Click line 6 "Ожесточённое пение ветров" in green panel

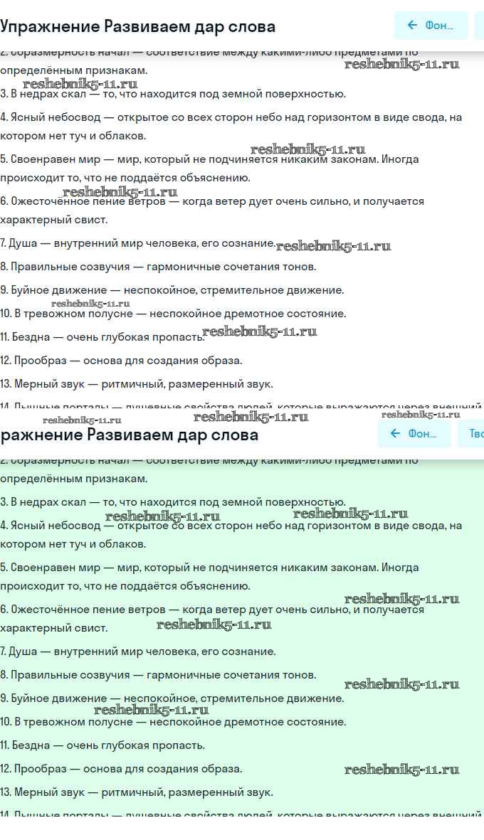(212, 618)
